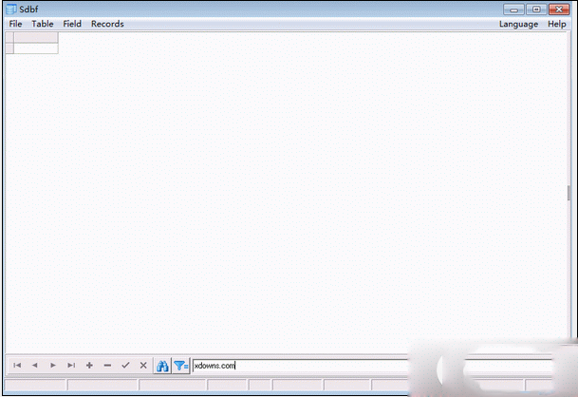
Task: Cancel edit with the X icon
Action: coord(143,365)
